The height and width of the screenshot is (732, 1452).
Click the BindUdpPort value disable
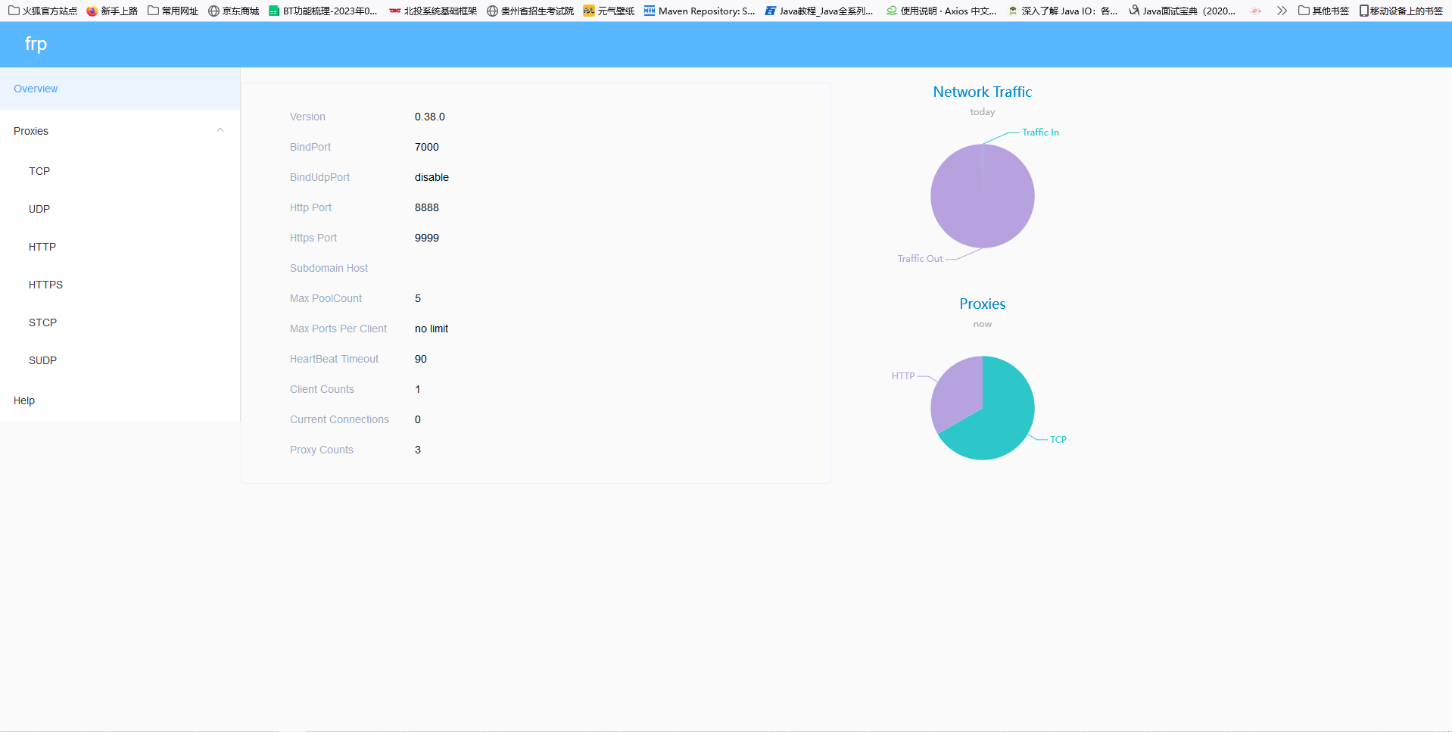tap(432, 177)
